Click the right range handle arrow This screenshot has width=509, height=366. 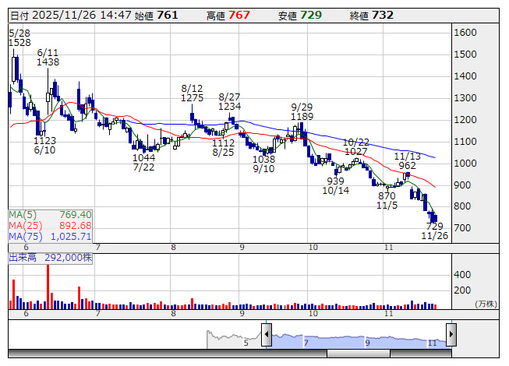pyautogui.click(x=451, y=335)
